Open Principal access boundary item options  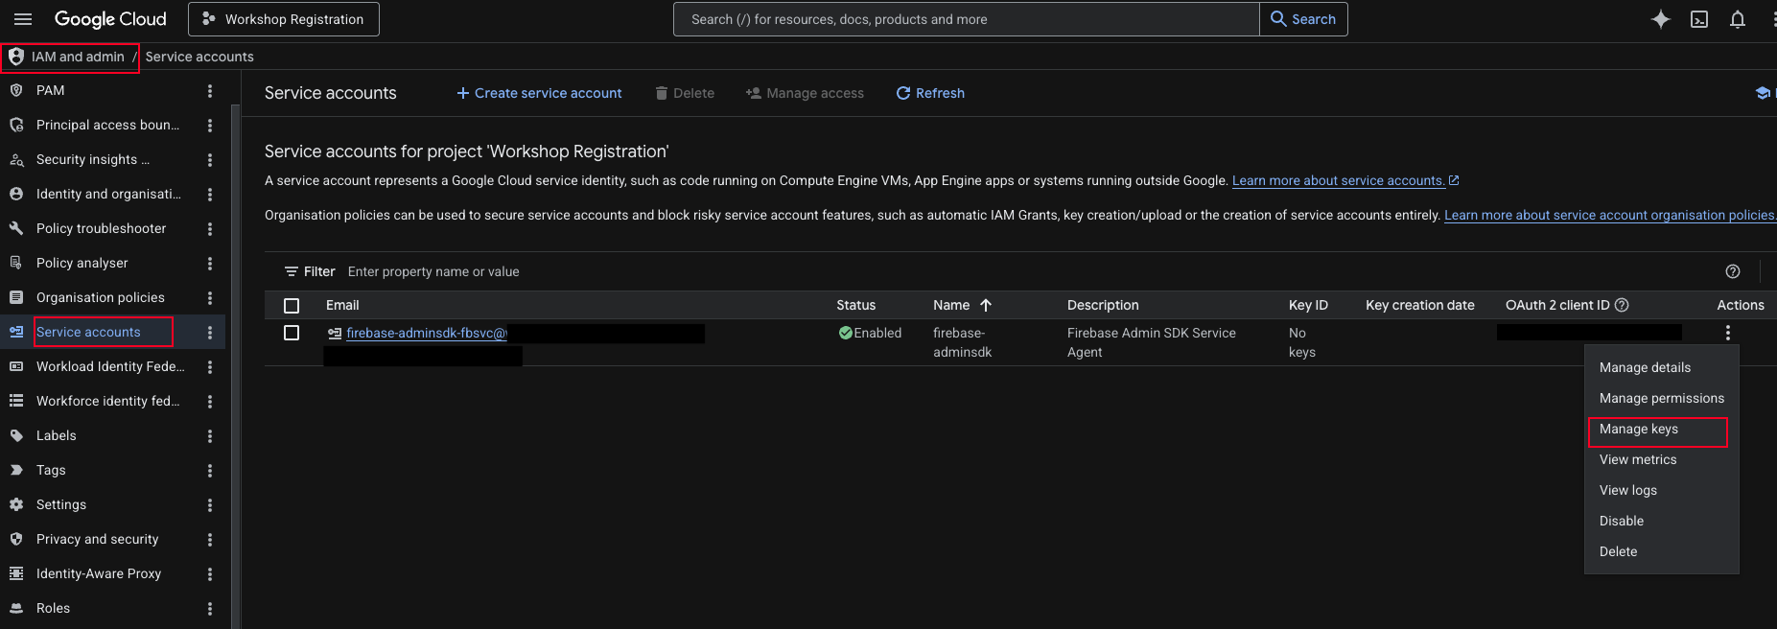210,126
